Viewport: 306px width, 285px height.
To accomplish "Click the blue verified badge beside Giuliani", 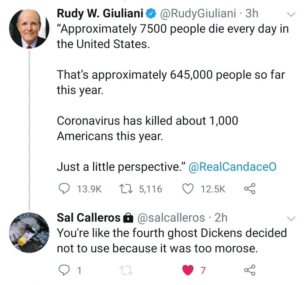I will click(x=151, y=14).
